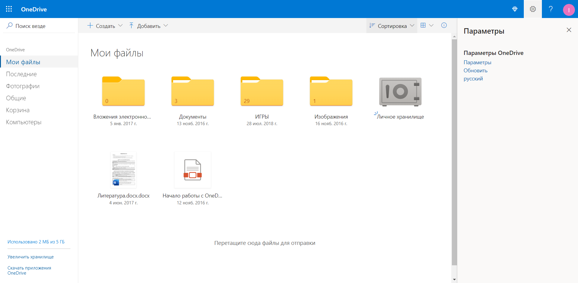Select Мои файлы in sidebar
578x283 pixels.
39,62
